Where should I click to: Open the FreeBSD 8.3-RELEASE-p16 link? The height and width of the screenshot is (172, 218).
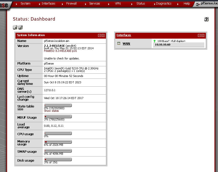pos(60,51)
